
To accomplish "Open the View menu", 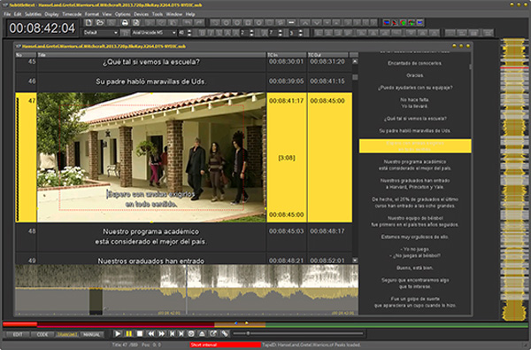I will click(107, 14).
